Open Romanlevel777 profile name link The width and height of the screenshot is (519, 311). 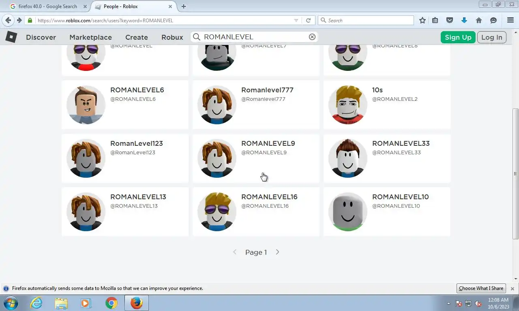(267, 90)
